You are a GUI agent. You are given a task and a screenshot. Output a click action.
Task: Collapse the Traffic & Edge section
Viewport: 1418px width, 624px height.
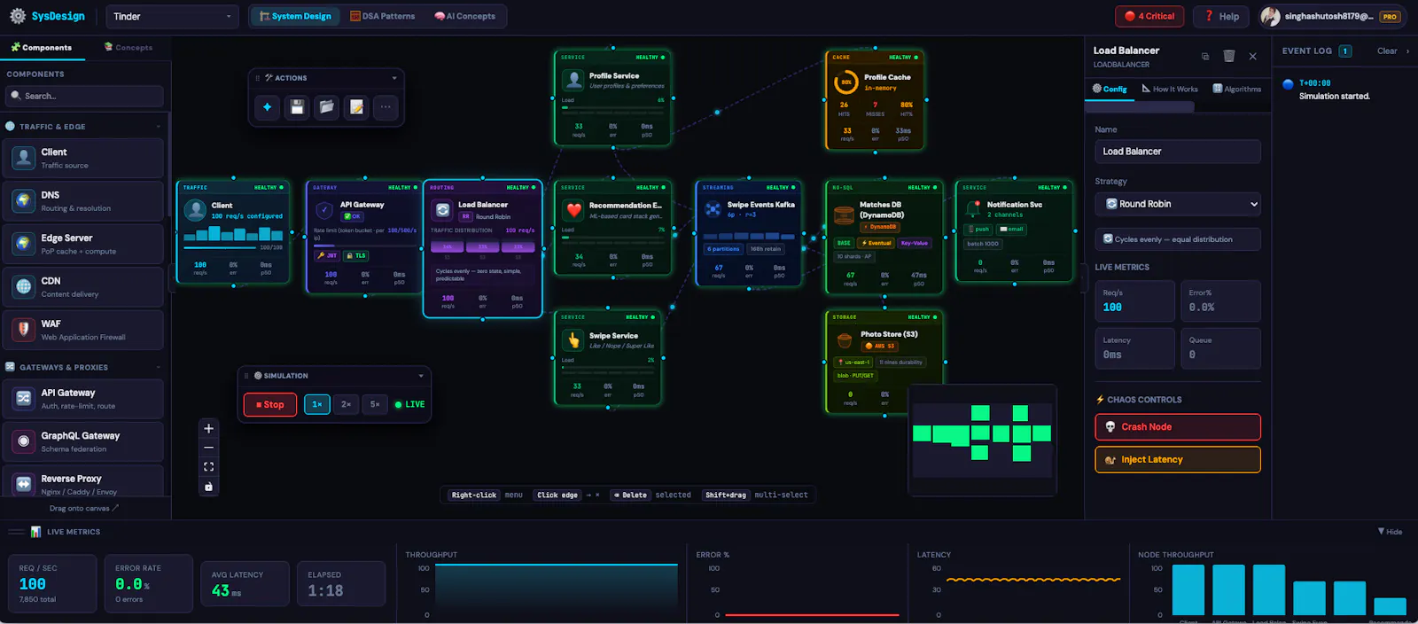coord(159,127)
